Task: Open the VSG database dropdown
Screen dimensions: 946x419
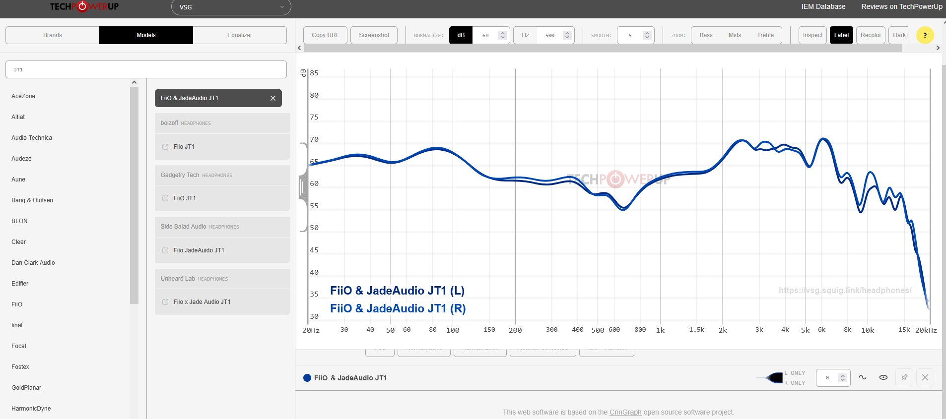Action: 231,7
